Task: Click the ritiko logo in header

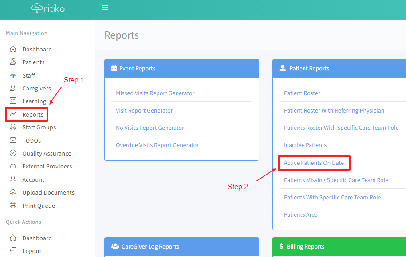Action: (48, 8)
